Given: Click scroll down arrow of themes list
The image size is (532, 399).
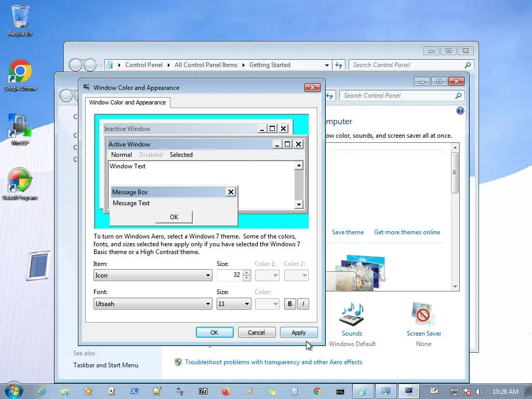Looking at the screenshot, I should (455, 287).
